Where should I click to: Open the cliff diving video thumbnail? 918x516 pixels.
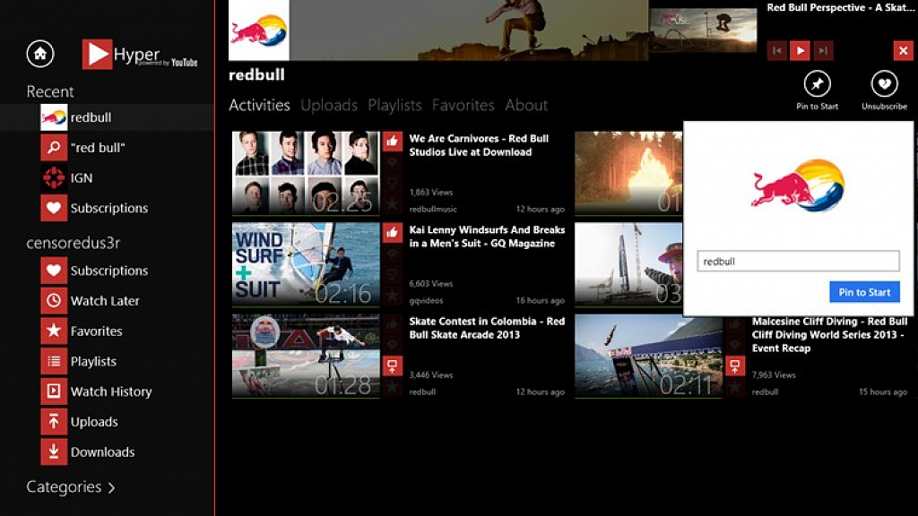(x=649, y=356)
